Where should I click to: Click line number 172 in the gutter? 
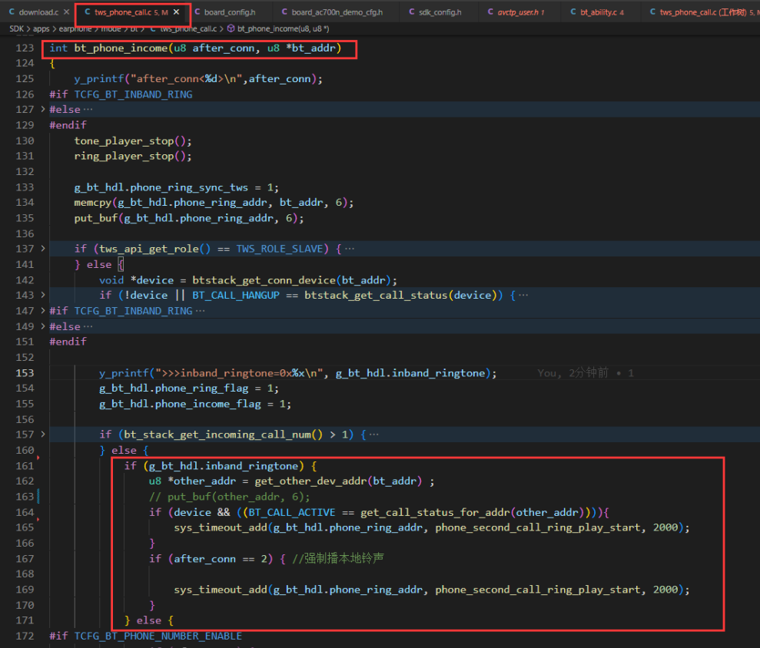pyautogui.click(x=25, y=636)
